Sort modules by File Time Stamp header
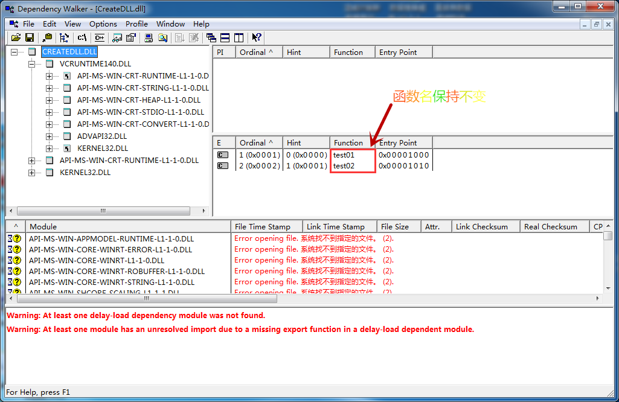619x402 pixels. 266,226
